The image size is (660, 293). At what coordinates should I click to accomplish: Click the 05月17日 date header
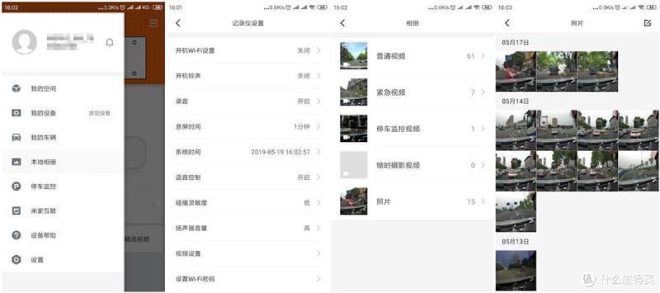(516, 43)
